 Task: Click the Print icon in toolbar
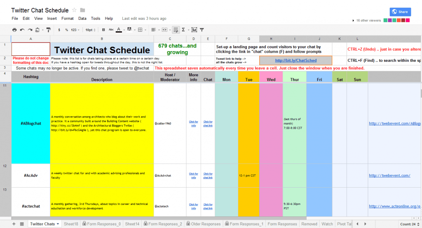[x=14, y=30]
